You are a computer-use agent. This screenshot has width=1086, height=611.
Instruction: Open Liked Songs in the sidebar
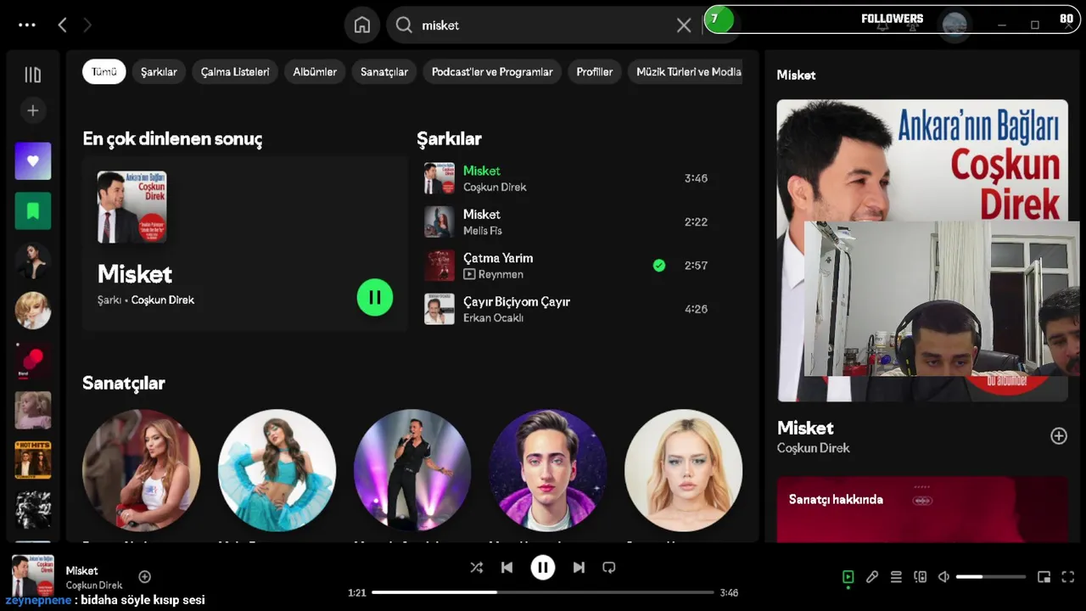(x=33, y=161)
